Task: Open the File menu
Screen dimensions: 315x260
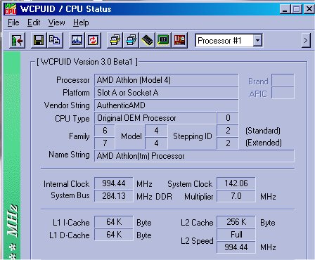Action: tap(13, 22)
